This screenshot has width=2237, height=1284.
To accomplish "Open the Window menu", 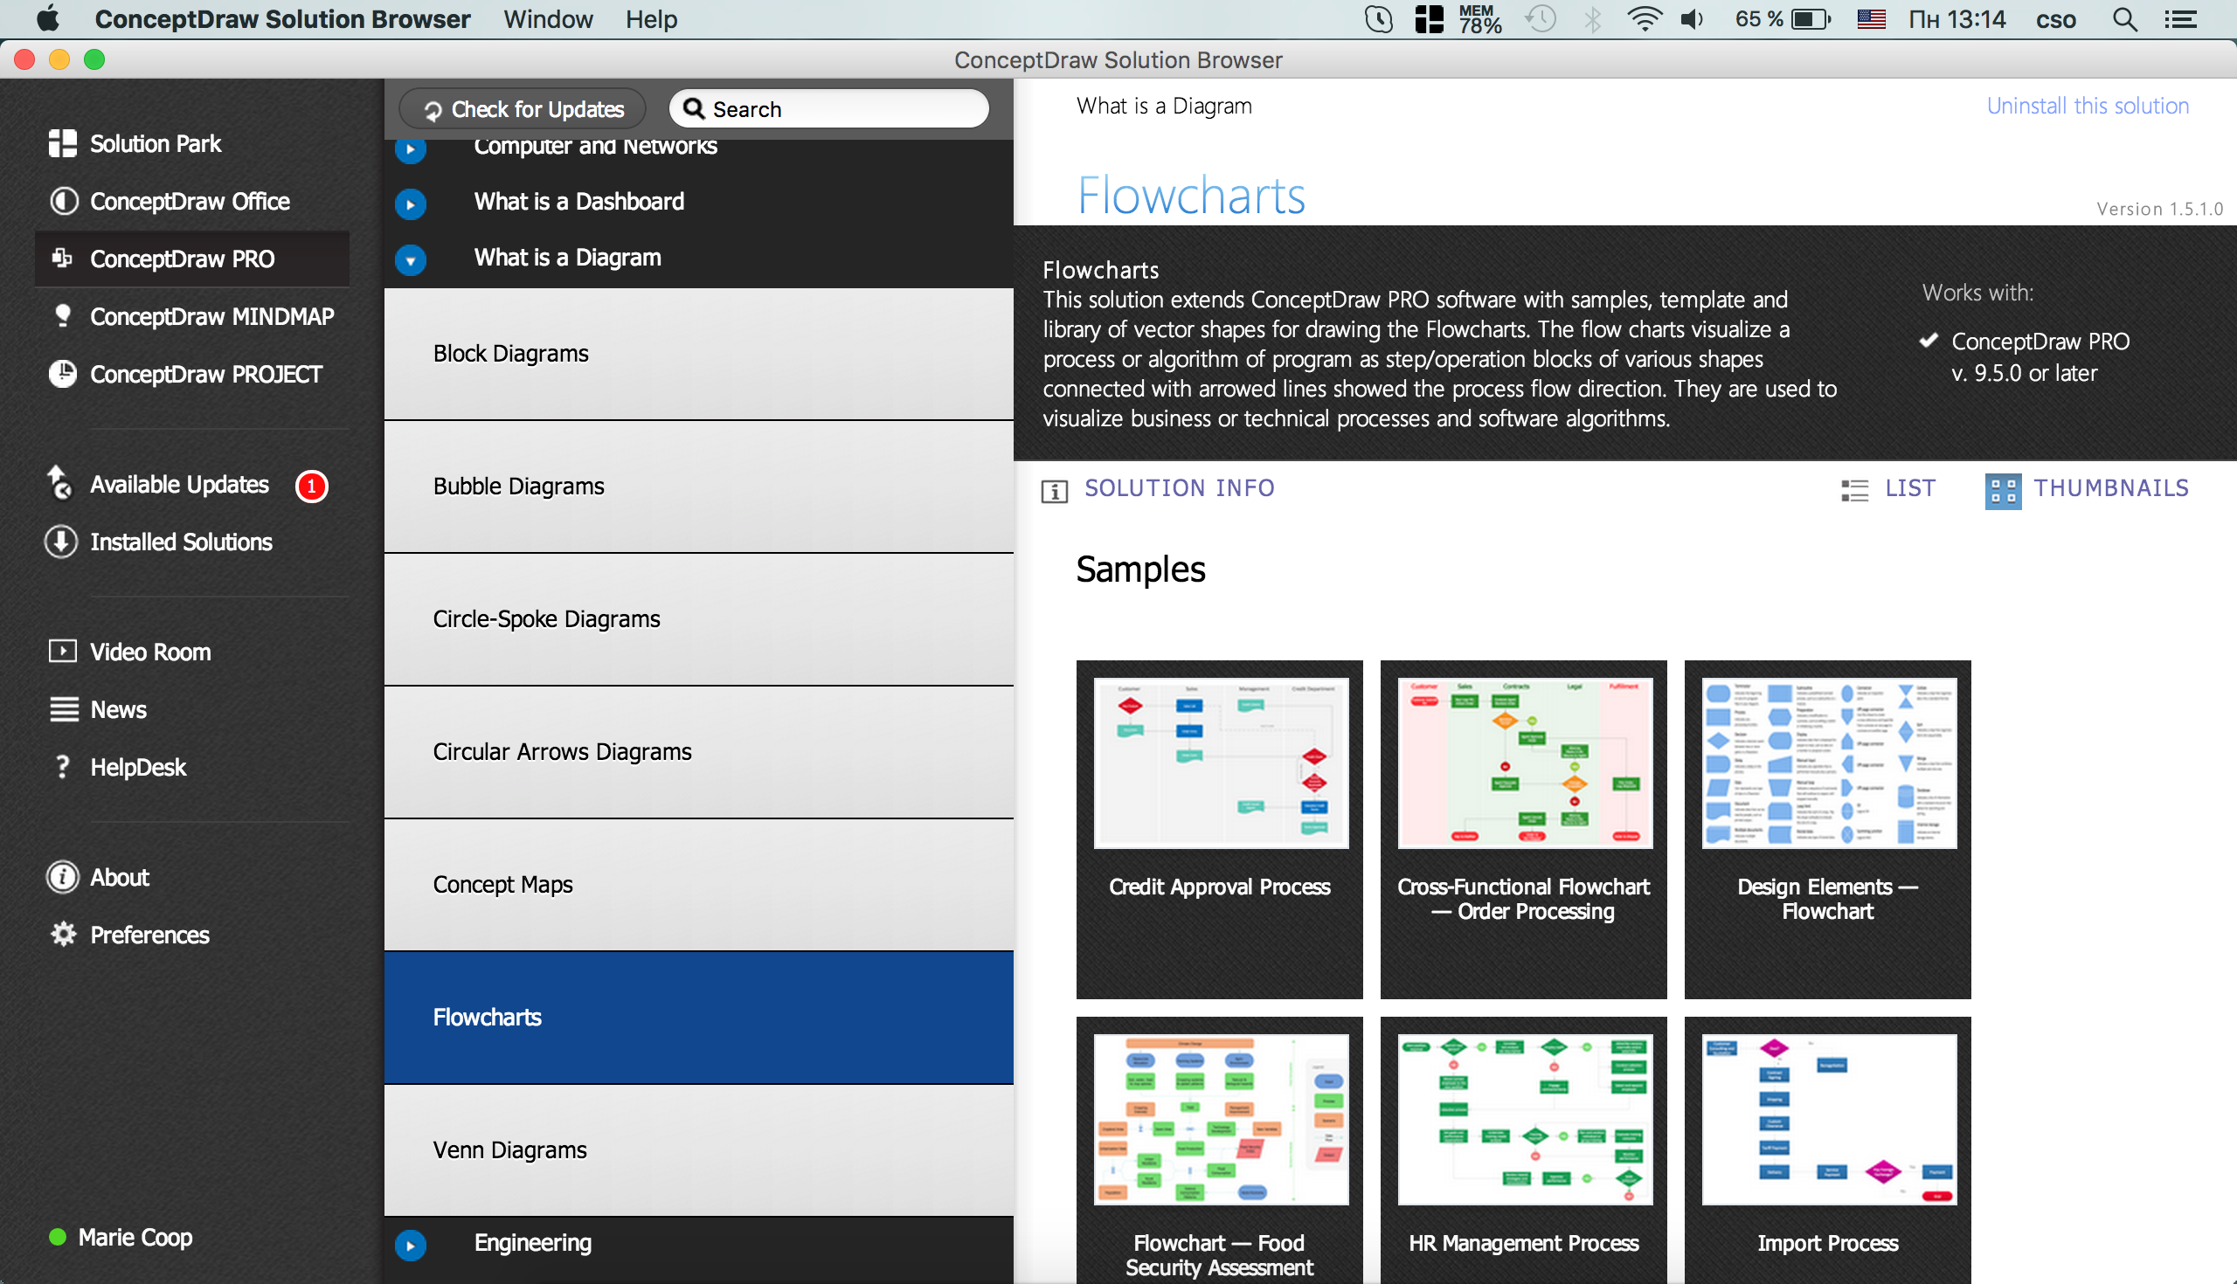I will click(548, 18).
